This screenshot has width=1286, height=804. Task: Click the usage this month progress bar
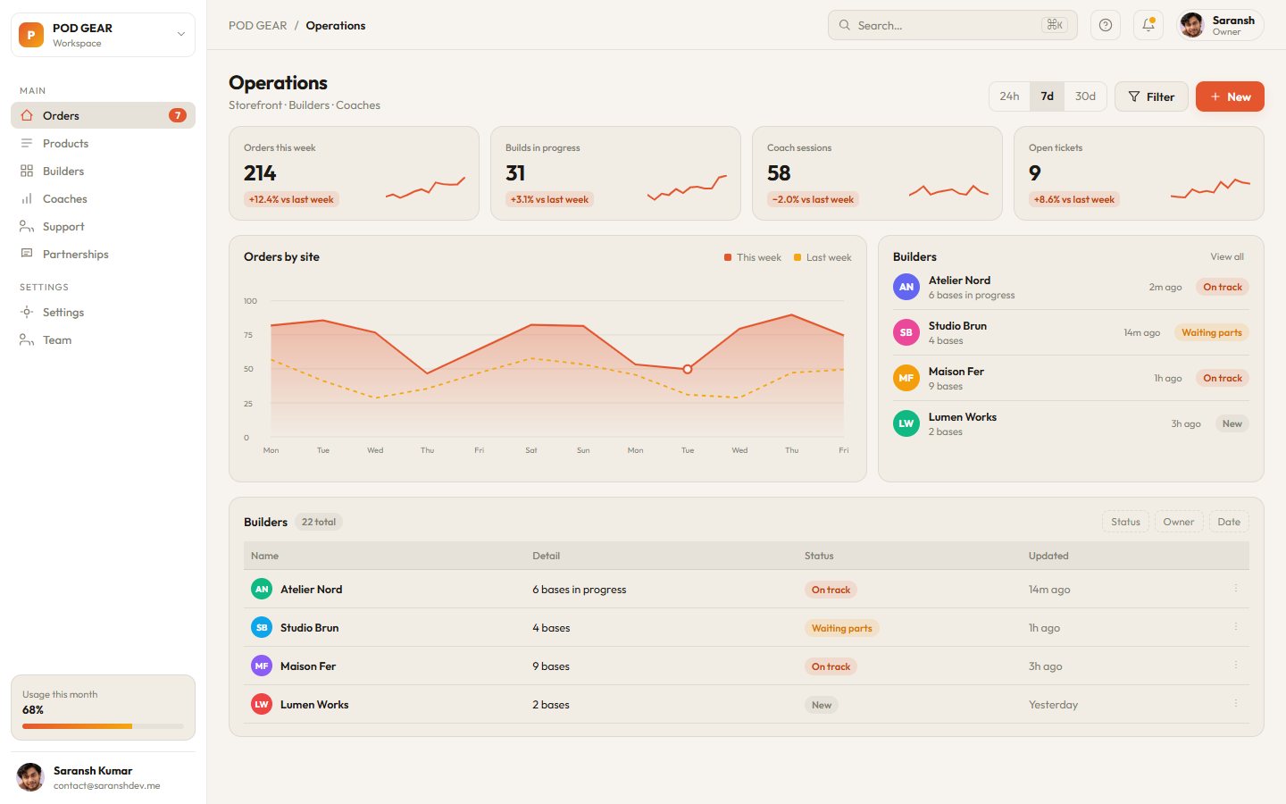pyautogui.click(x=103, y=726)
